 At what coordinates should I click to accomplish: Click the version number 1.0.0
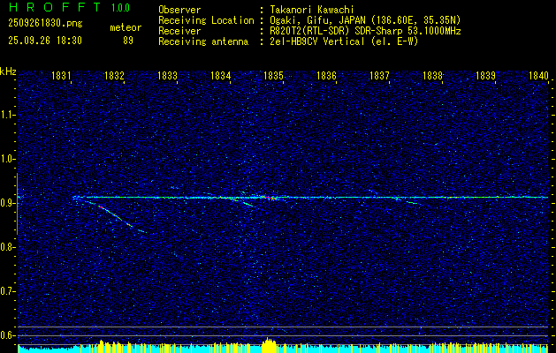tap(120, 7)
